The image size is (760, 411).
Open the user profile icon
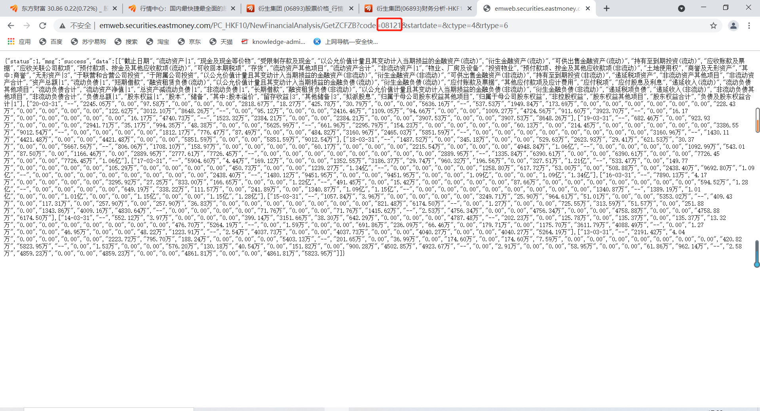pos(733,26)
